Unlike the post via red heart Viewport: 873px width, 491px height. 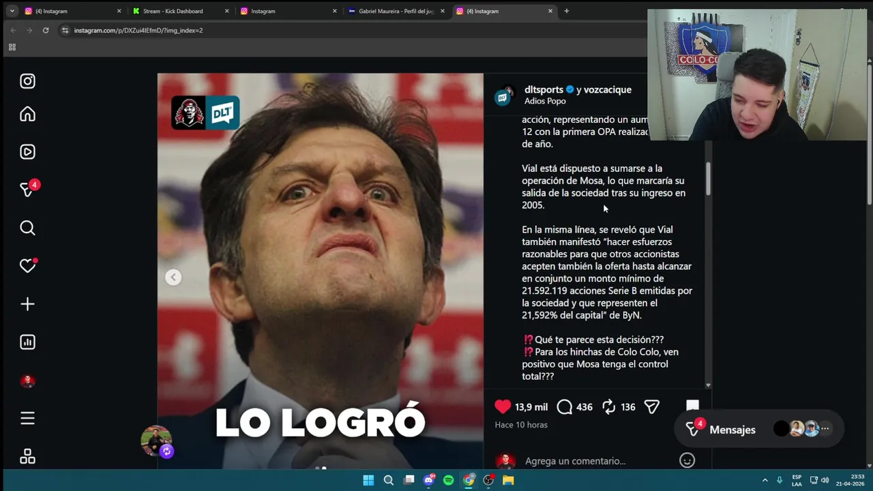pyautogui.click(x=503, y=406)
